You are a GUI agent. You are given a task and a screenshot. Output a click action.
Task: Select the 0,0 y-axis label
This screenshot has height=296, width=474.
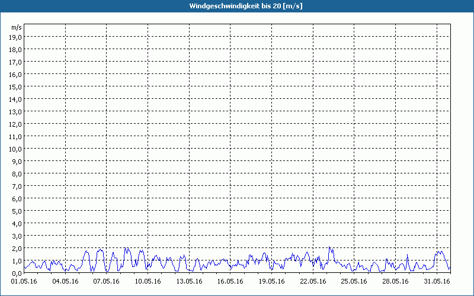pyautogui.click(x=17, y=274)
